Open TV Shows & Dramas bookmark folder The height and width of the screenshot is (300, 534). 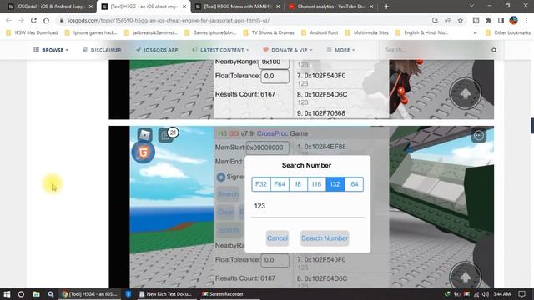(x=269, y=32)
